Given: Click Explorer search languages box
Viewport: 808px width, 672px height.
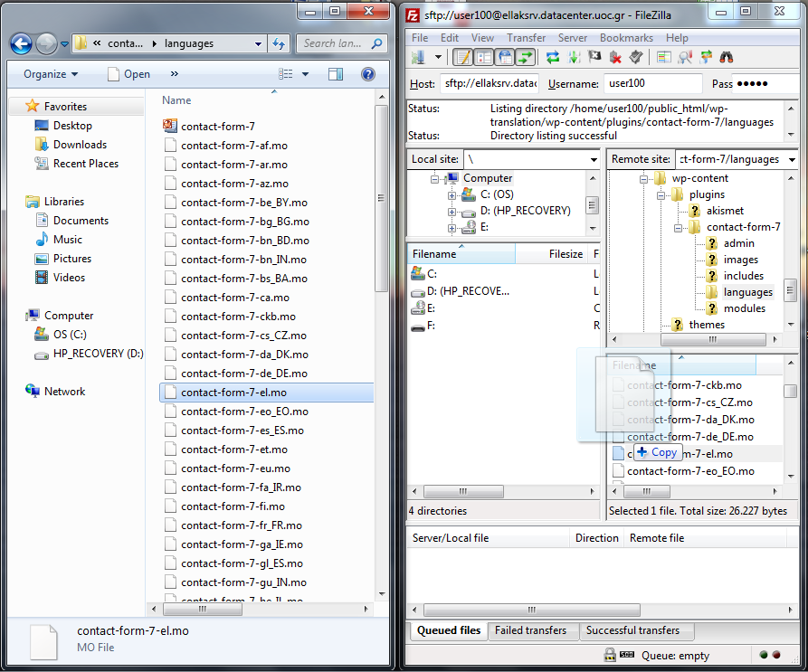Looking at the screenshot, I should point(340,43).
